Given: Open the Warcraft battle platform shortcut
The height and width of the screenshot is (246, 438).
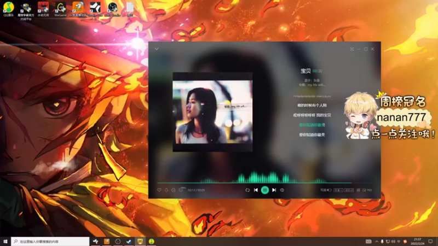Looking at the screenshot, I should 26,11.
